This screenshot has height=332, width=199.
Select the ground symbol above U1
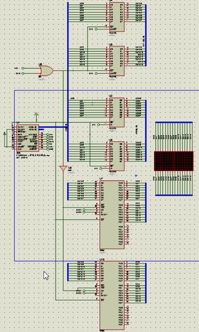37,114
